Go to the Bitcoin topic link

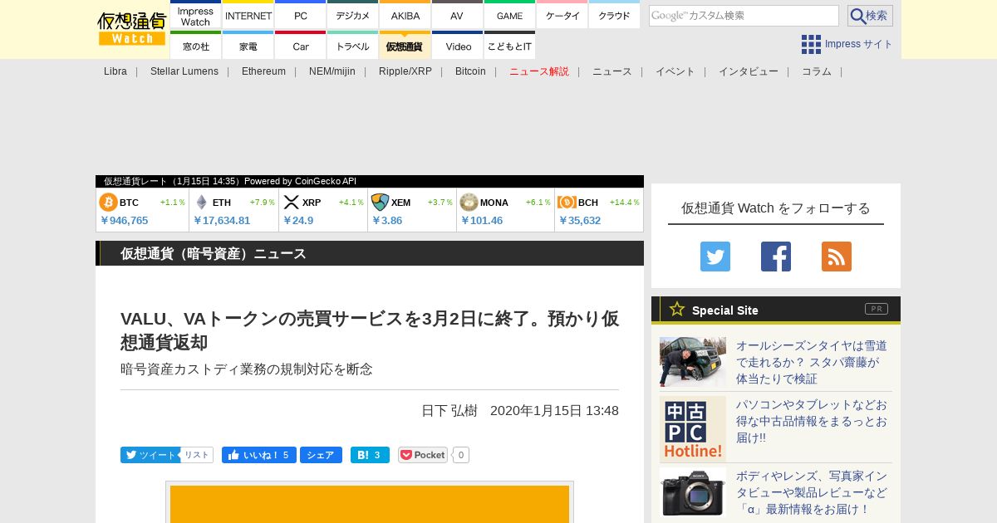(470, 71)
